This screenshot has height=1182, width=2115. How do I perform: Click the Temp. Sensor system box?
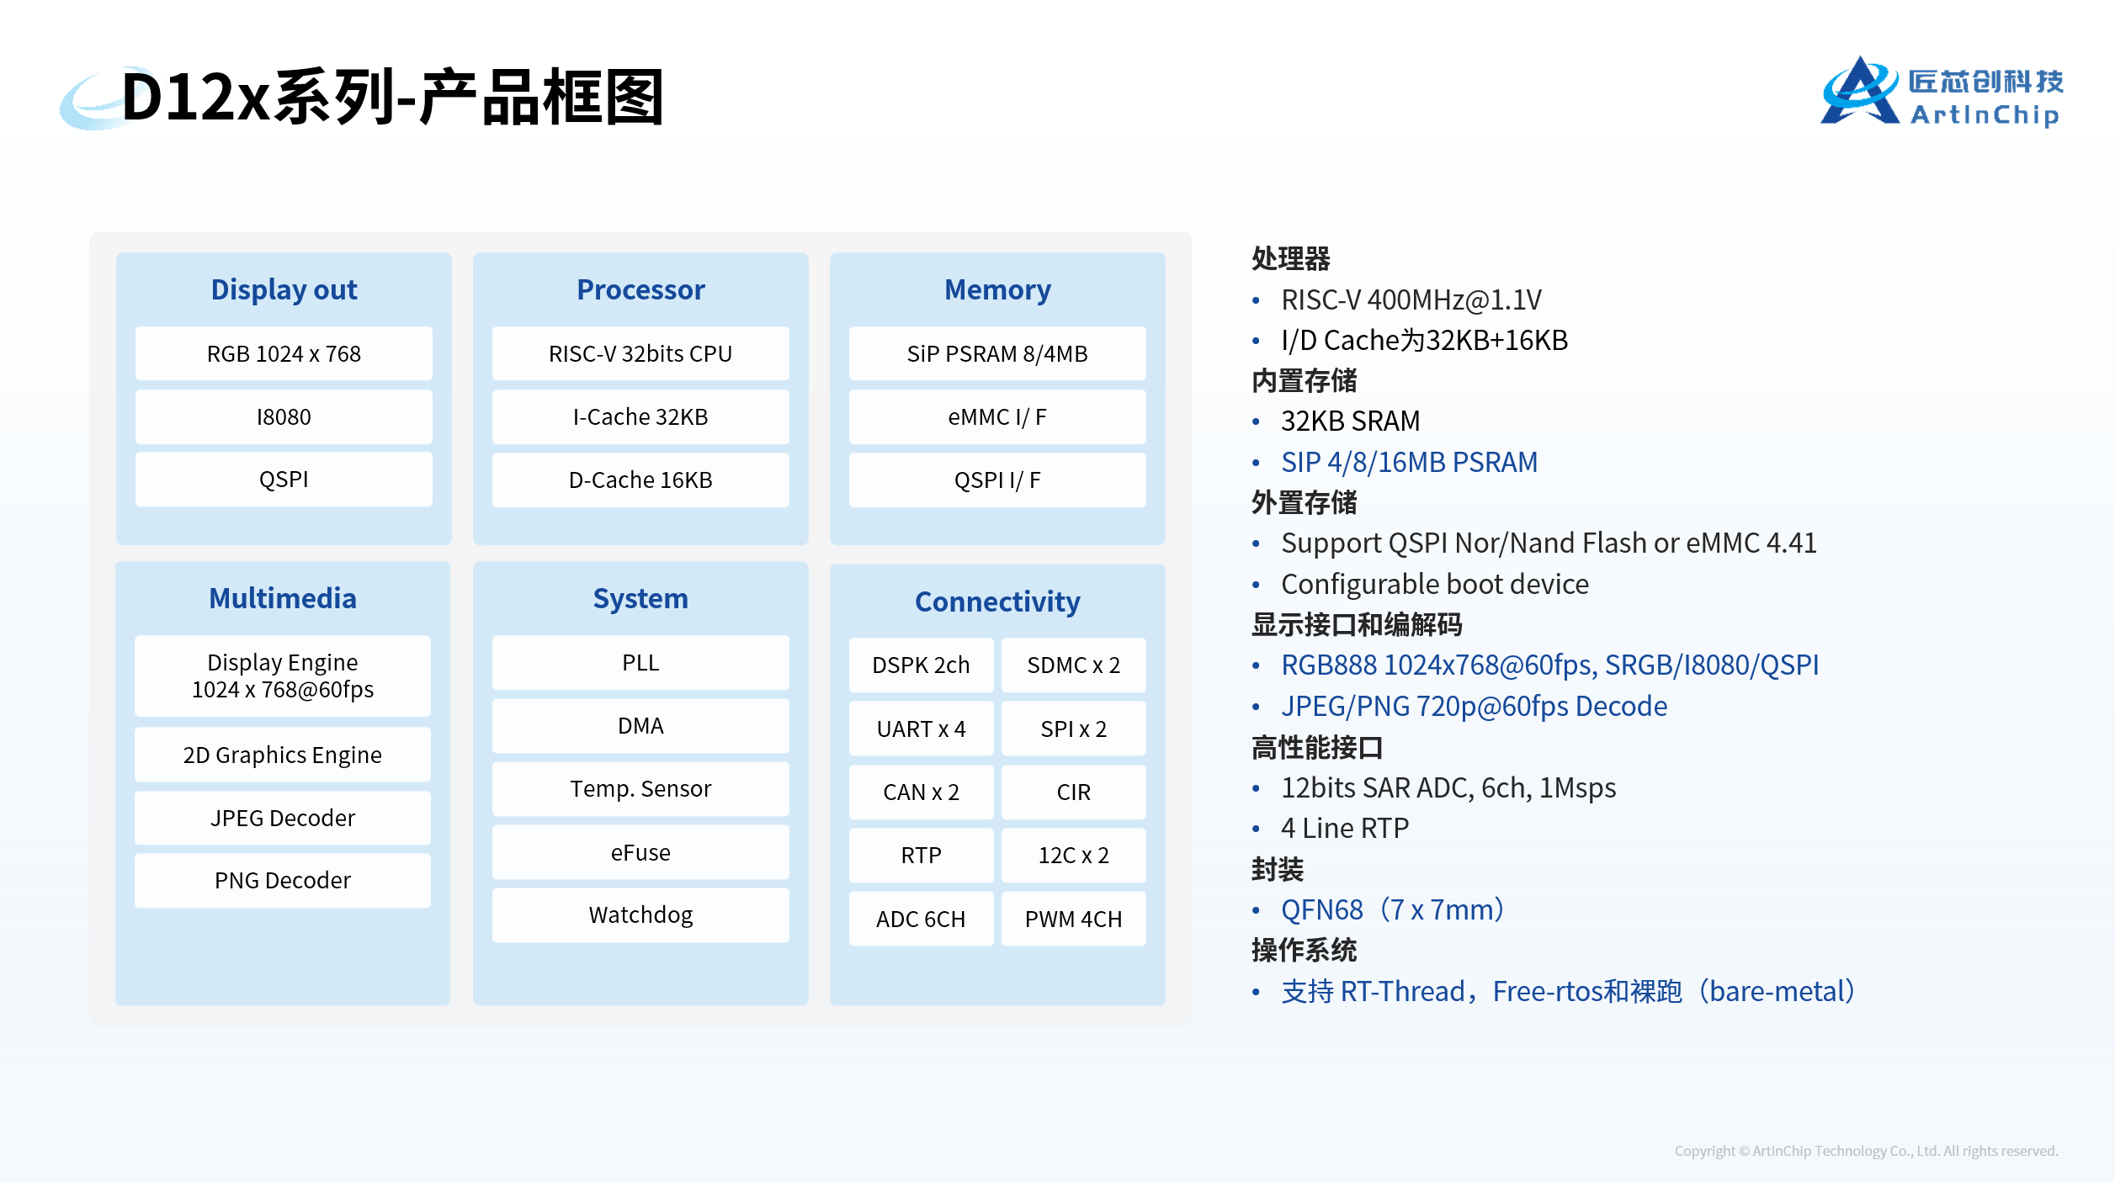pyautogui.click(x=640, y=788)
